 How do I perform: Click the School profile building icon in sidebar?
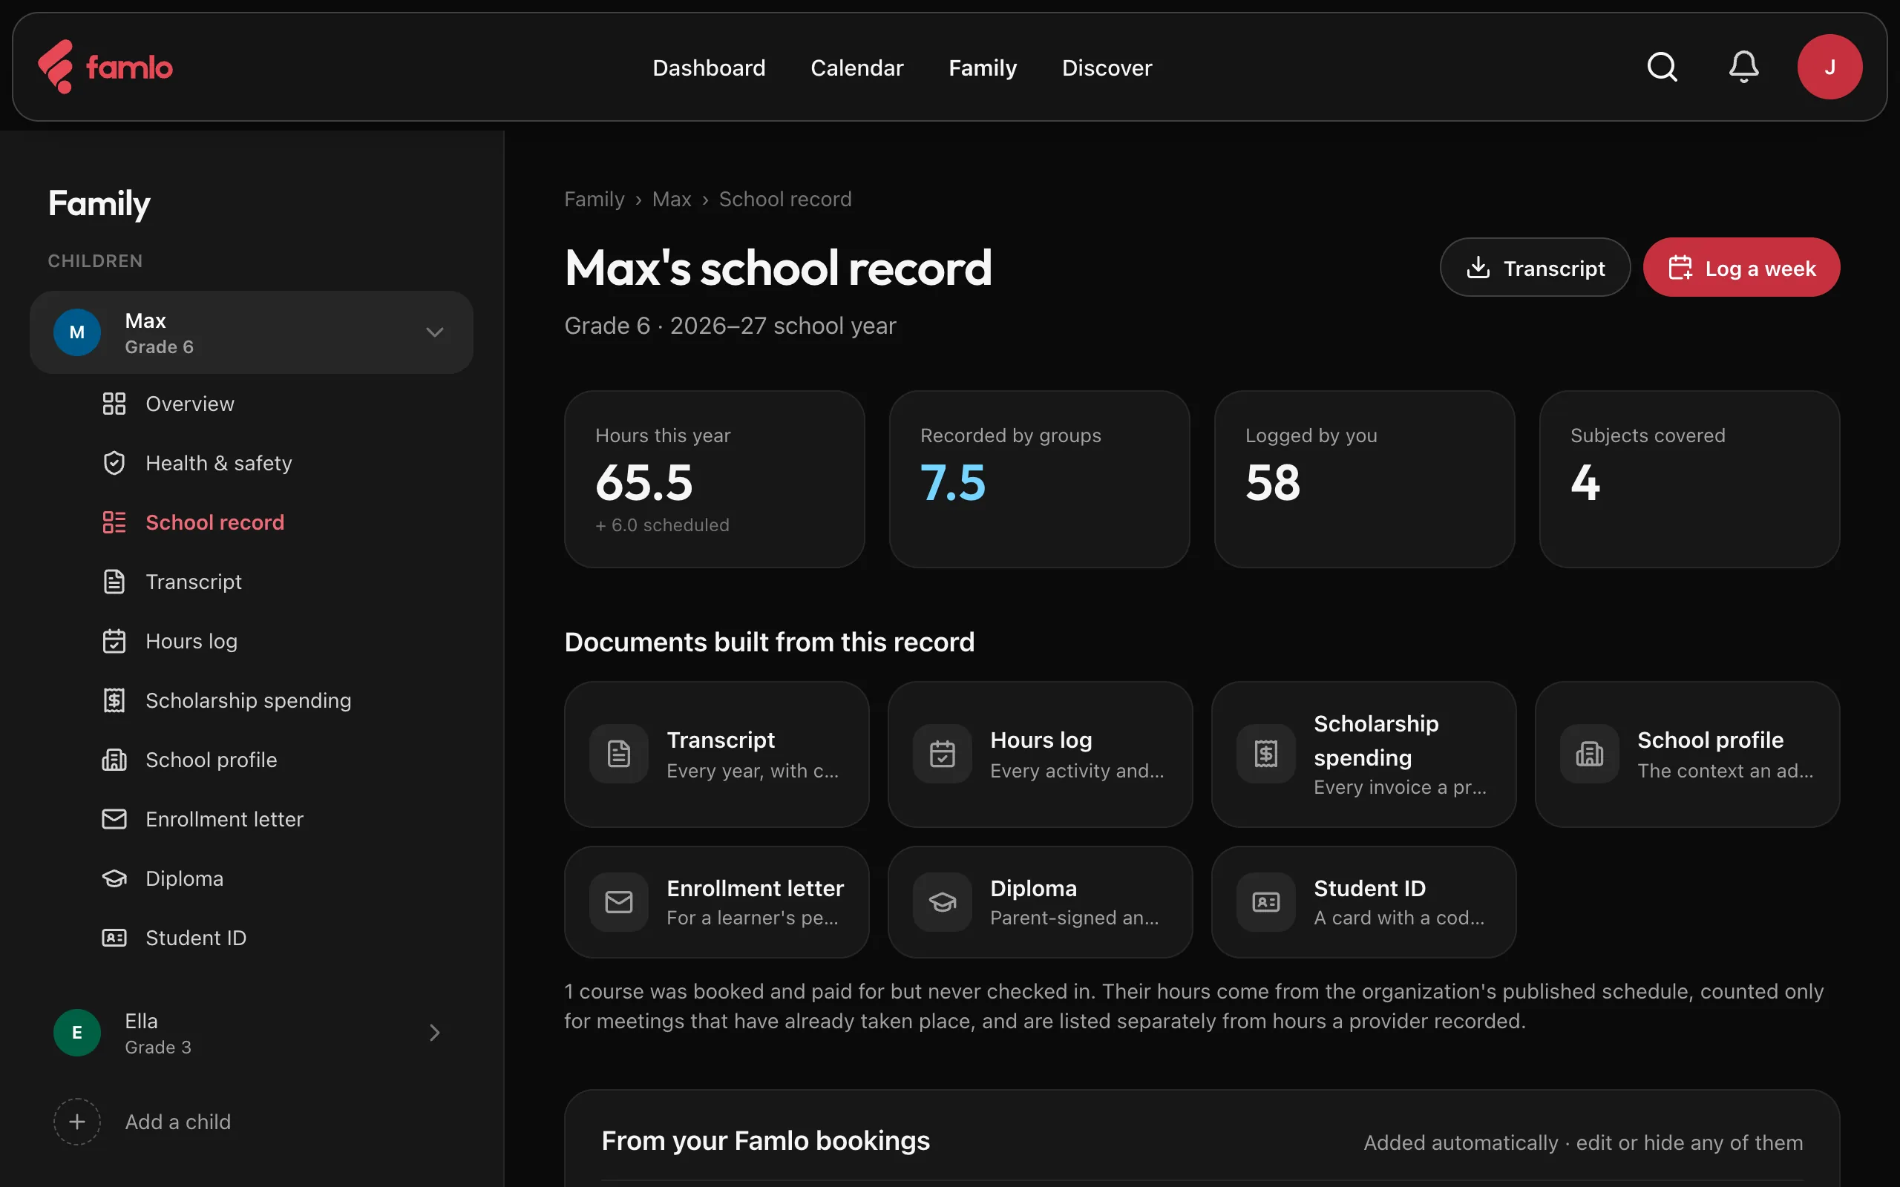(x=114, y=760)
